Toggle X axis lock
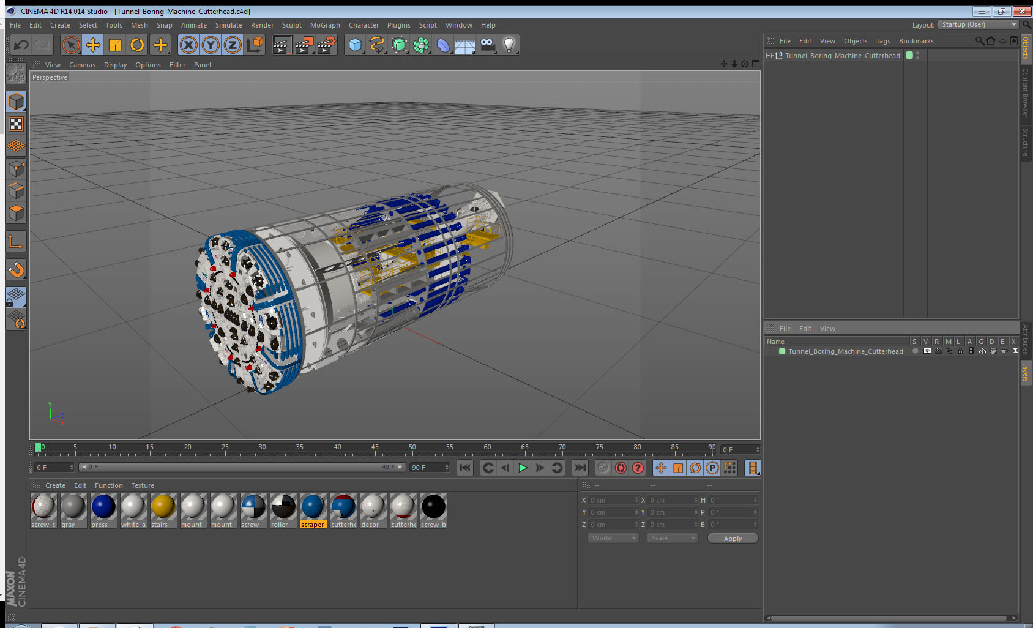This screenshot has height=628, width=1033. (x=188, y=45)
